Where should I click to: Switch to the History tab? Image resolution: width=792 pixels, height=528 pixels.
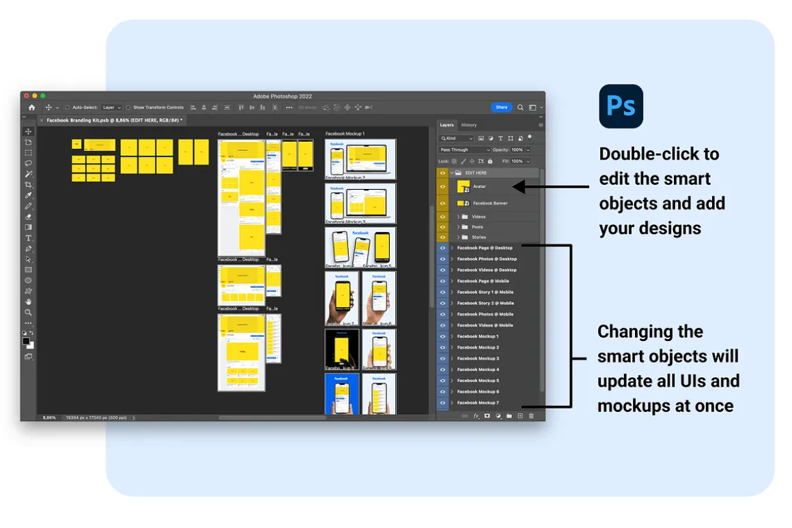469,125
